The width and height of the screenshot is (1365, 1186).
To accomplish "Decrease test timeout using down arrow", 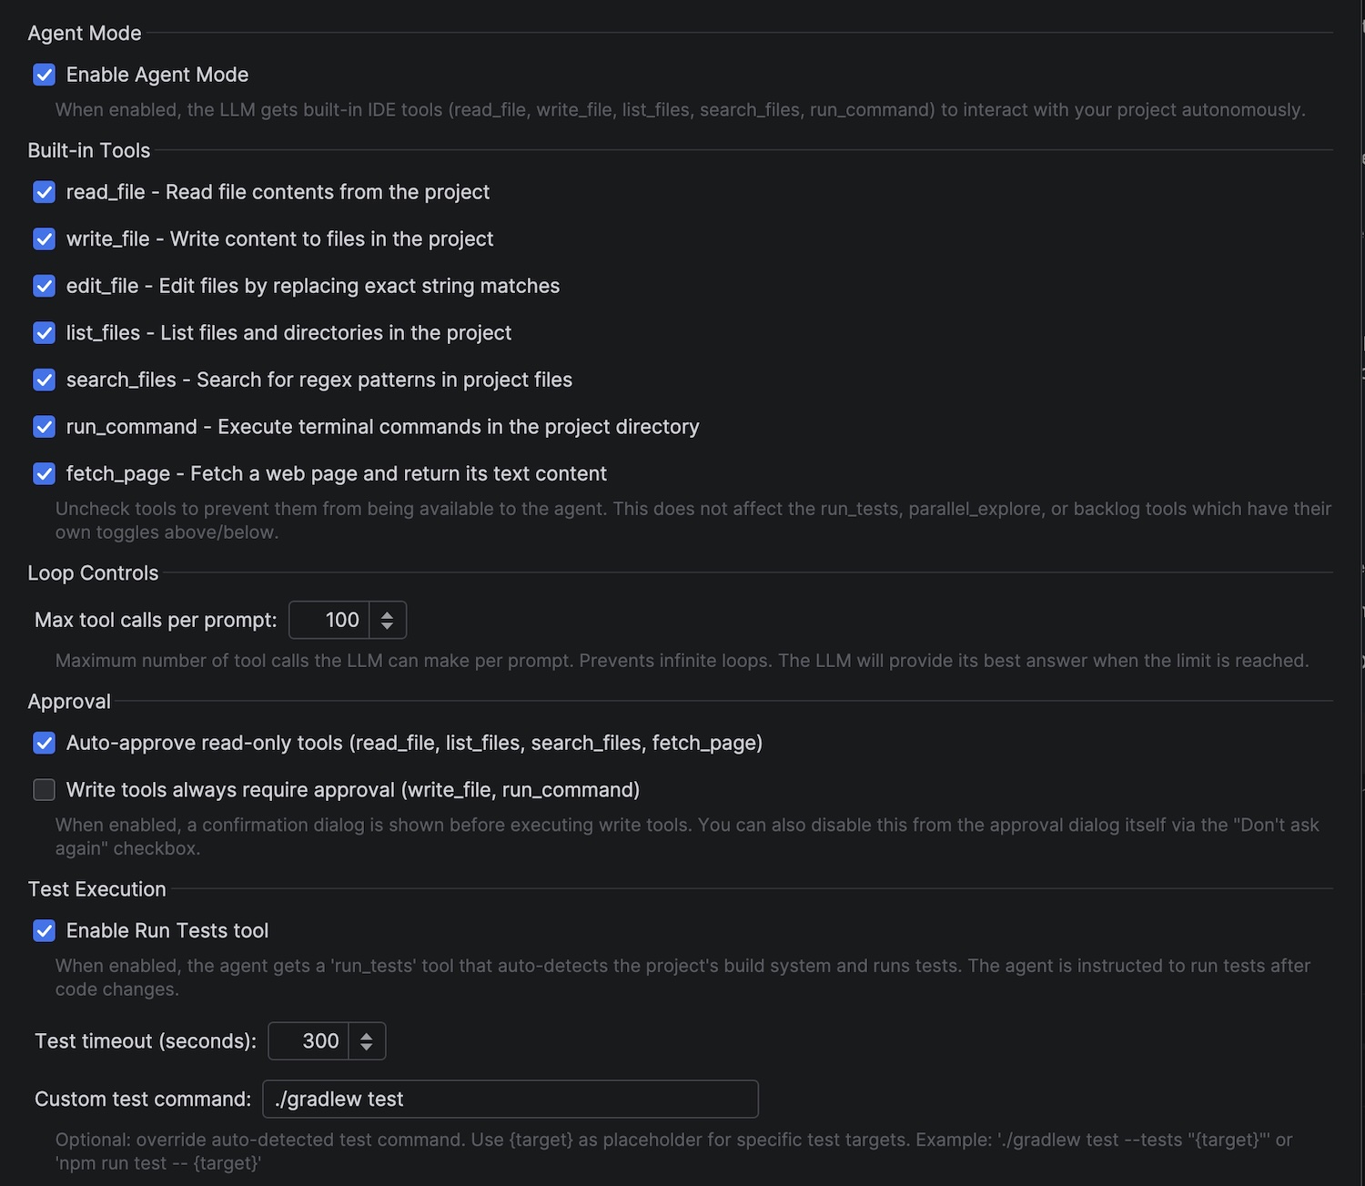I will [367, 1048].
